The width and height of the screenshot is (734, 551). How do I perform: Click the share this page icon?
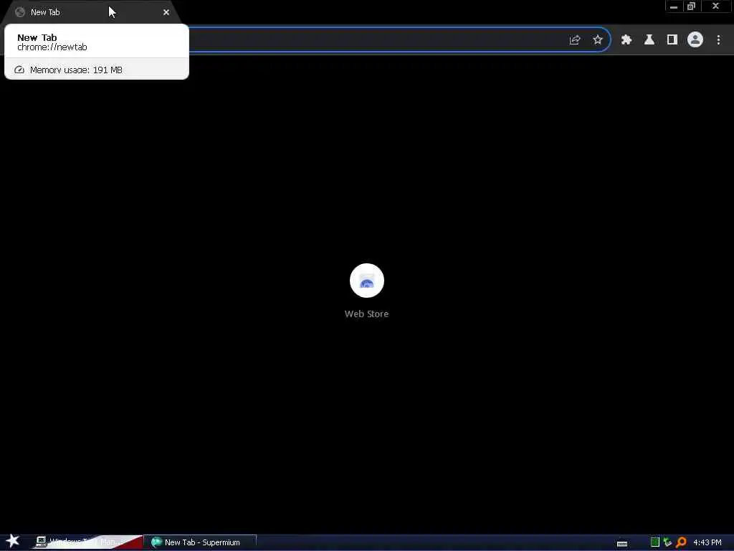(x=574, y=40)
